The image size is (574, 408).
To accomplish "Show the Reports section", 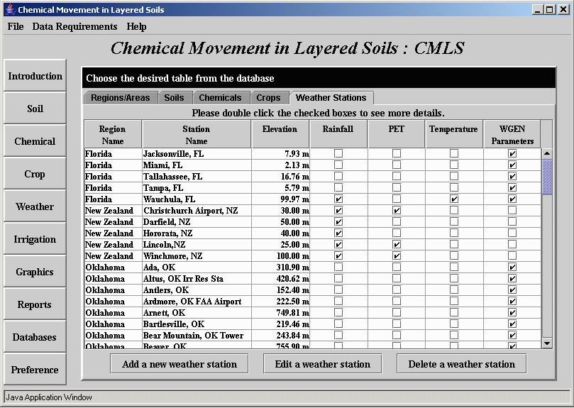I will 35,304.
